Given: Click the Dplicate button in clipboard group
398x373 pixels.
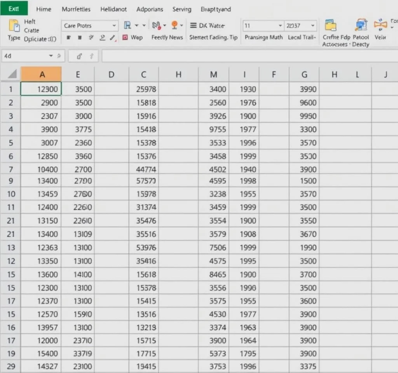Looking at the screenshot, I should [40, 39].
